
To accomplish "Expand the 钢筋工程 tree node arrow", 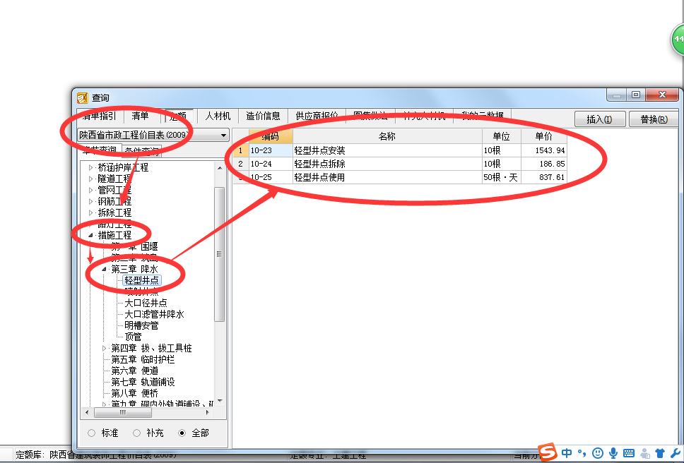I will [90, 201].
